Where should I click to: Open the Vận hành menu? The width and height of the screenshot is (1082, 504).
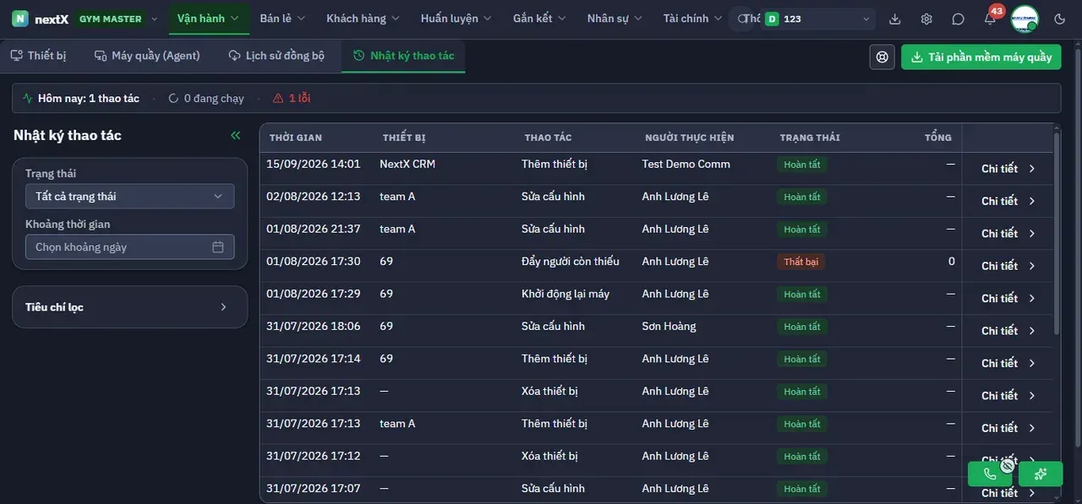tap(209, 19)
